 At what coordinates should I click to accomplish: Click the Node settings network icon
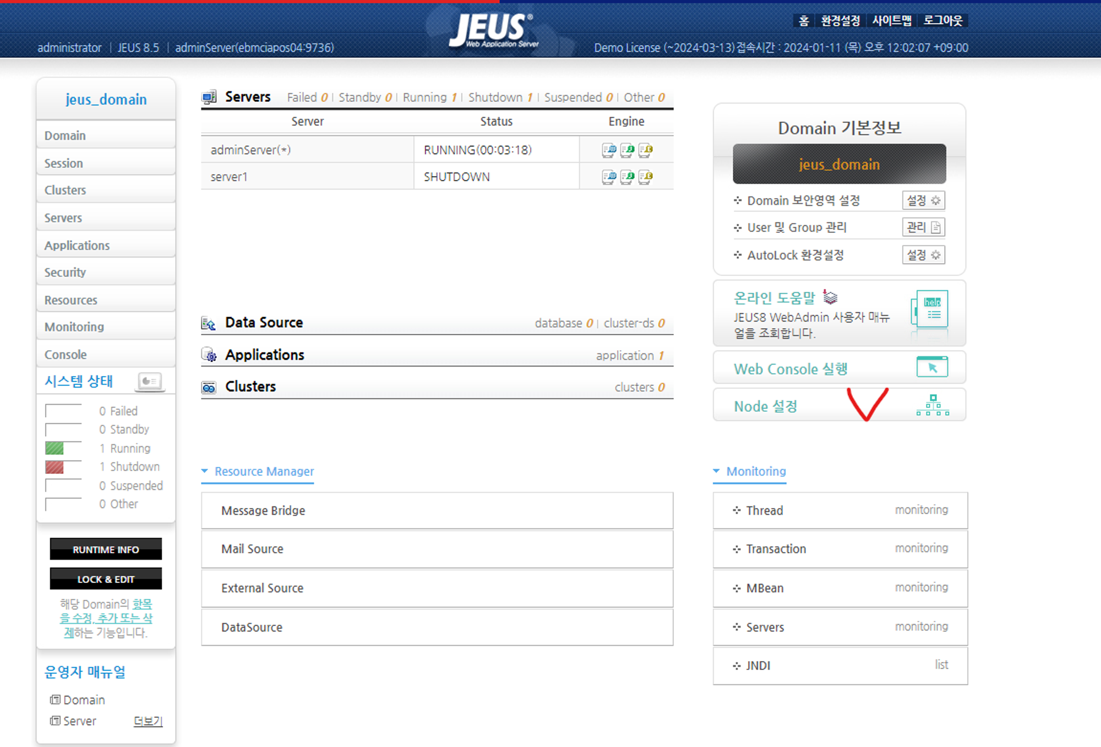click(932, 406)
